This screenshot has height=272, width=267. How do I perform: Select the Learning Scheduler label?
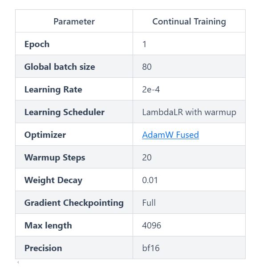tap(64, 112)
